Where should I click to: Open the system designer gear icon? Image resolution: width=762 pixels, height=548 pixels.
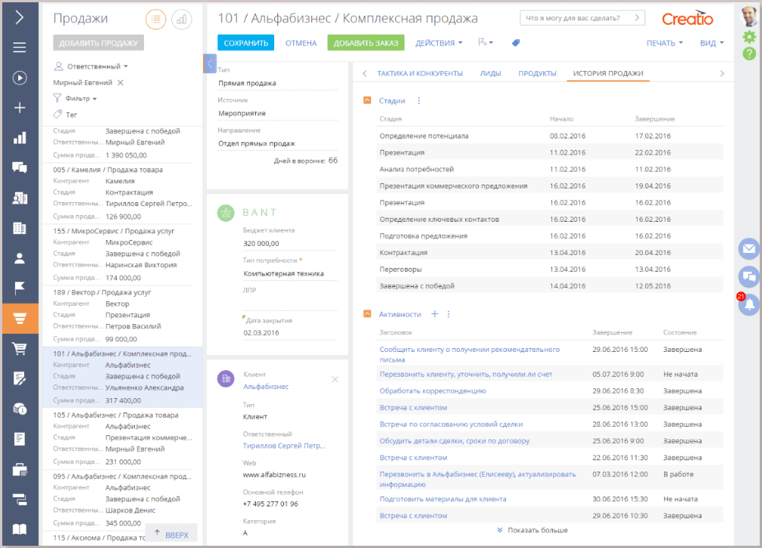(749, 37)
